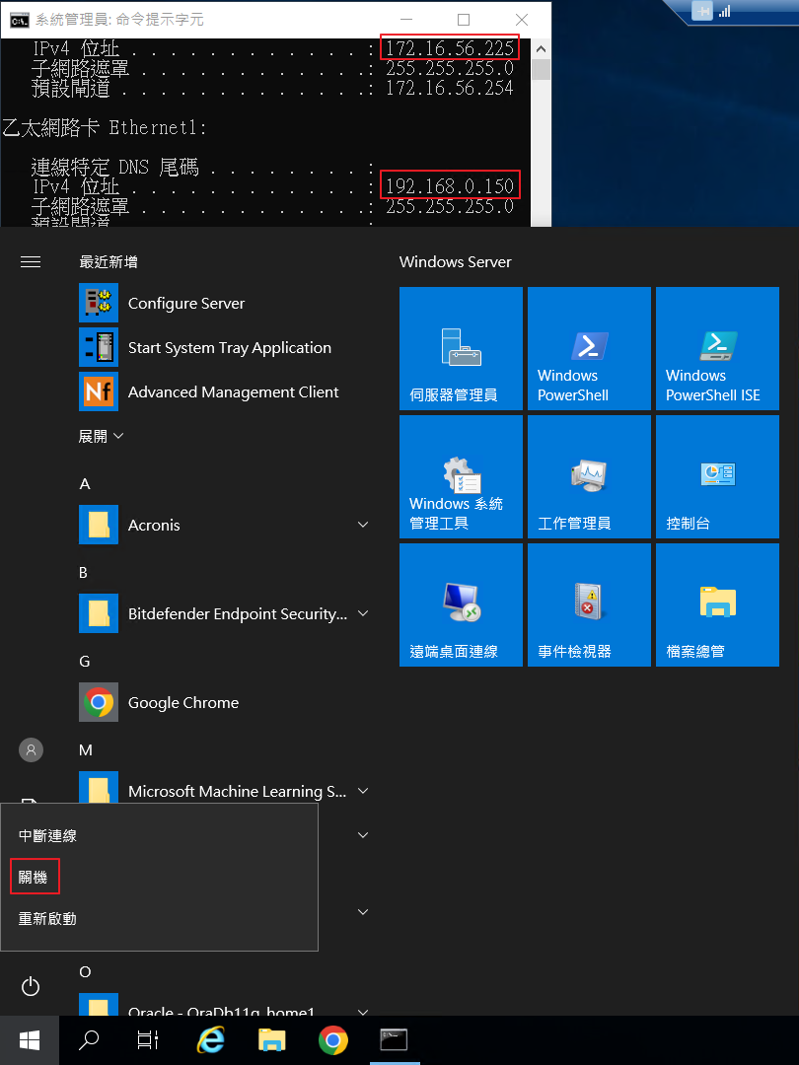Screen dimensions: 799x1065
Task: Click the 最近新增 section heading
Action: pos(109,262)
